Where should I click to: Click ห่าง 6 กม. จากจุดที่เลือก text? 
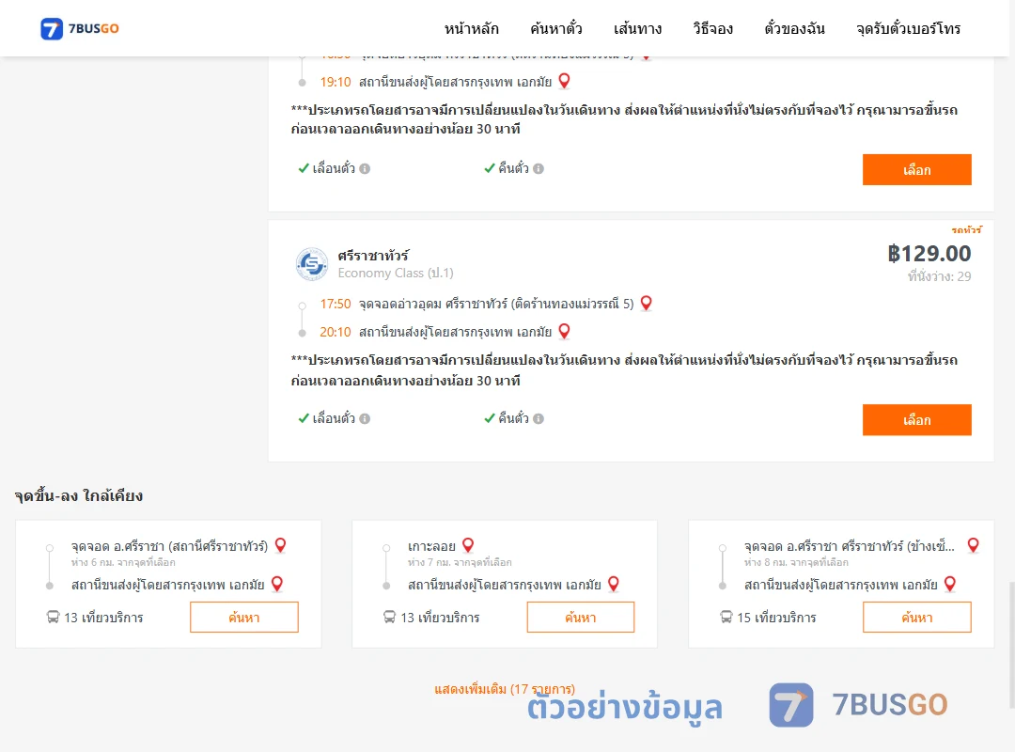click(x=123, y=562)
